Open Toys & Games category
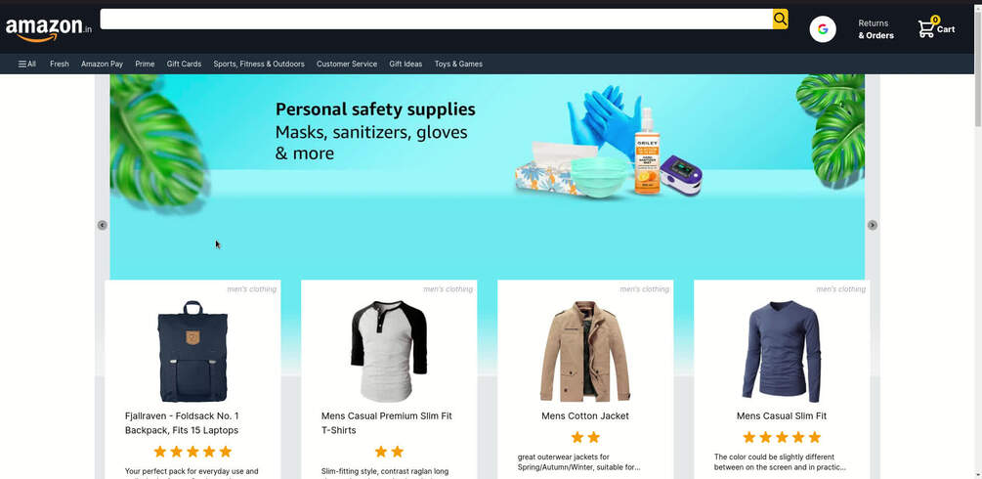The height and width of the screenshot is (479, 982). [458, 64]
